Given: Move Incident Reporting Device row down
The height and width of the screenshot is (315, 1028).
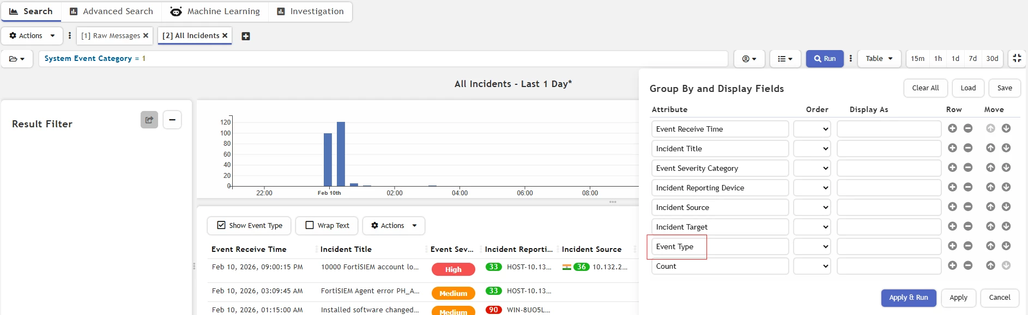Looking at the screenshot, I should click(x=1006, y=187).
